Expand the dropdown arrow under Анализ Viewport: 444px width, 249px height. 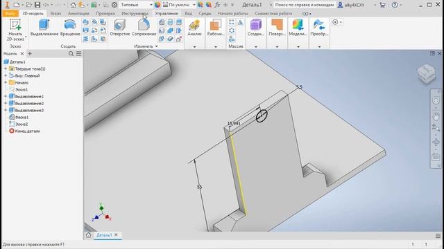(x=194, y=46)
